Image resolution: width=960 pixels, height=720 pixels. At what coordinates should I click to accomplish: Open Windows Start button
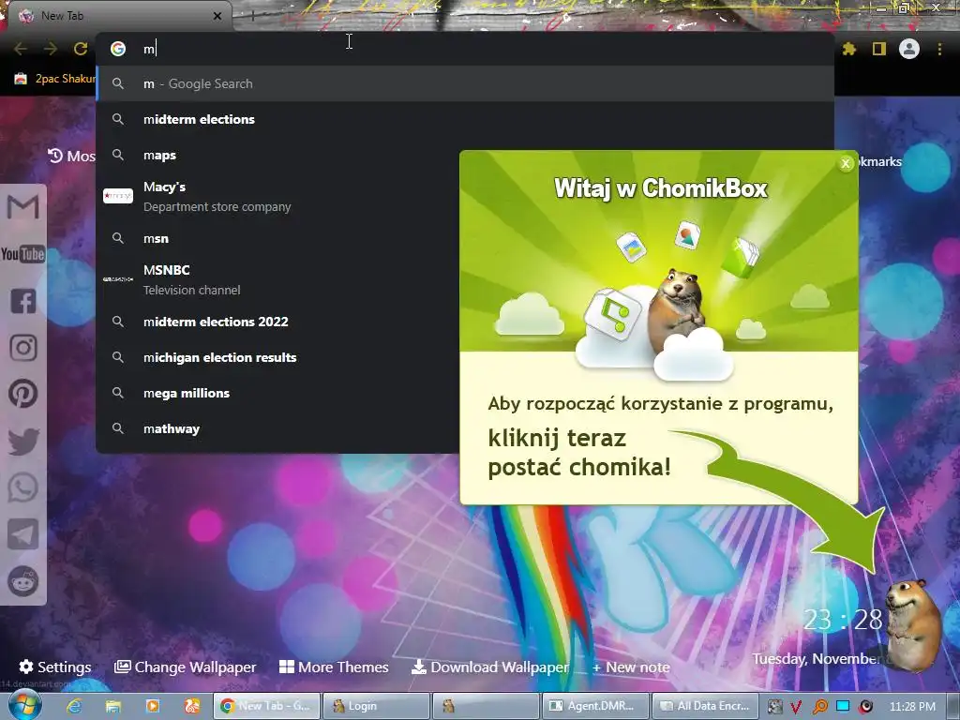[24, 705]
